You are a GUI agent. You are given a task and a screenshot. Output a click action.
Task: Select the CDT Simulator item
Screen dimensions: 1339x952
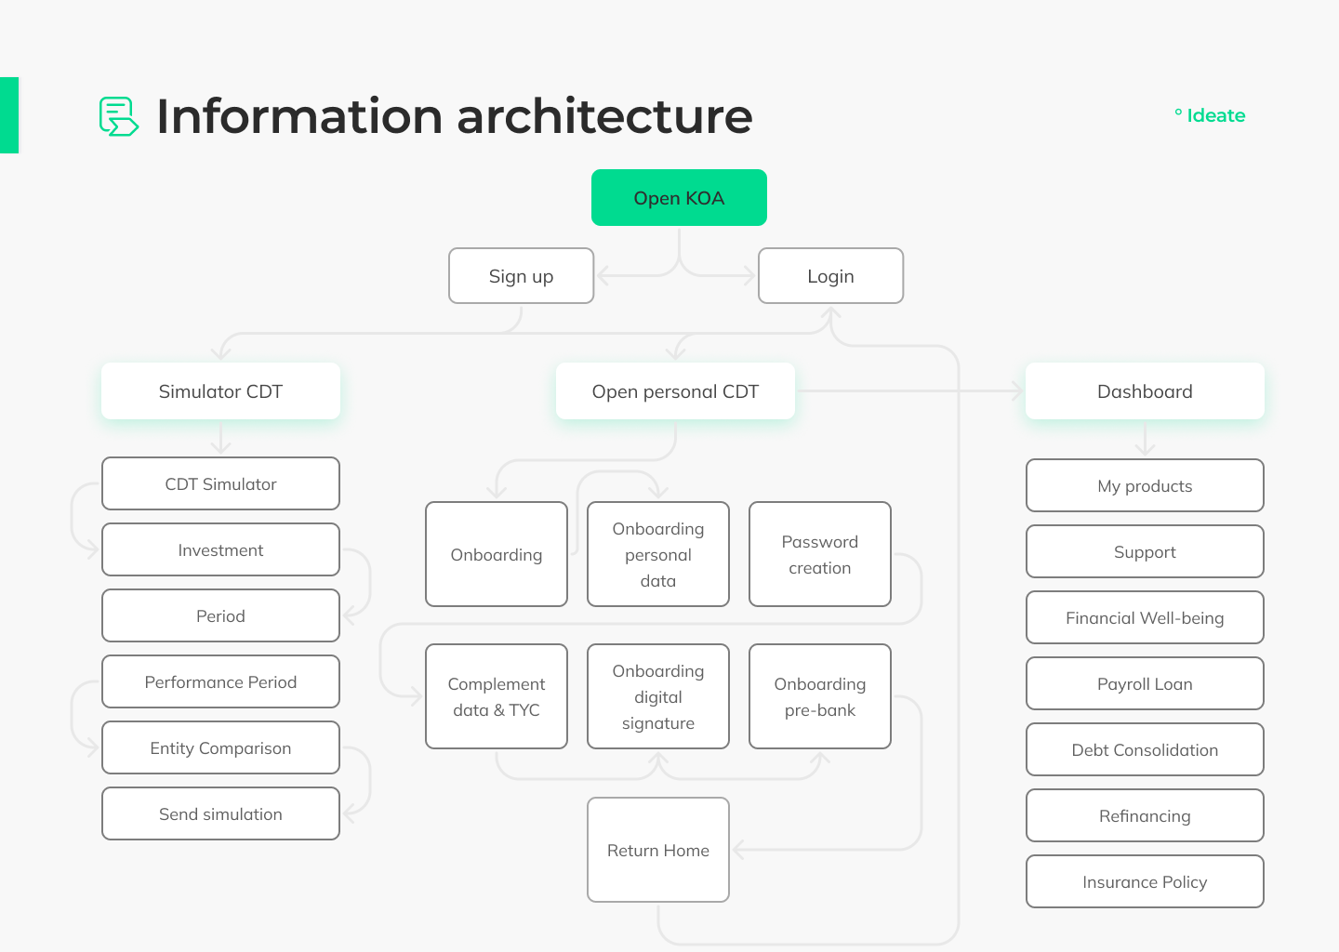click(x=220, y=483)
